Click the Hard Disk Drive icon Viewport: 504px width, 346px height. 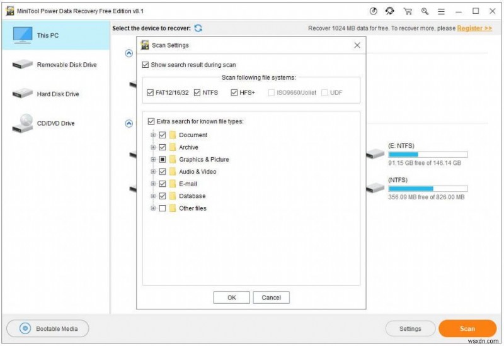(22, 93)
